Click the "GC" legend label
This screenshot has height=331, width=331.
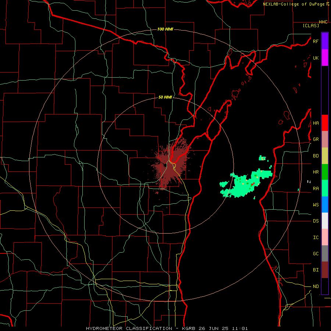click(316, 254)
